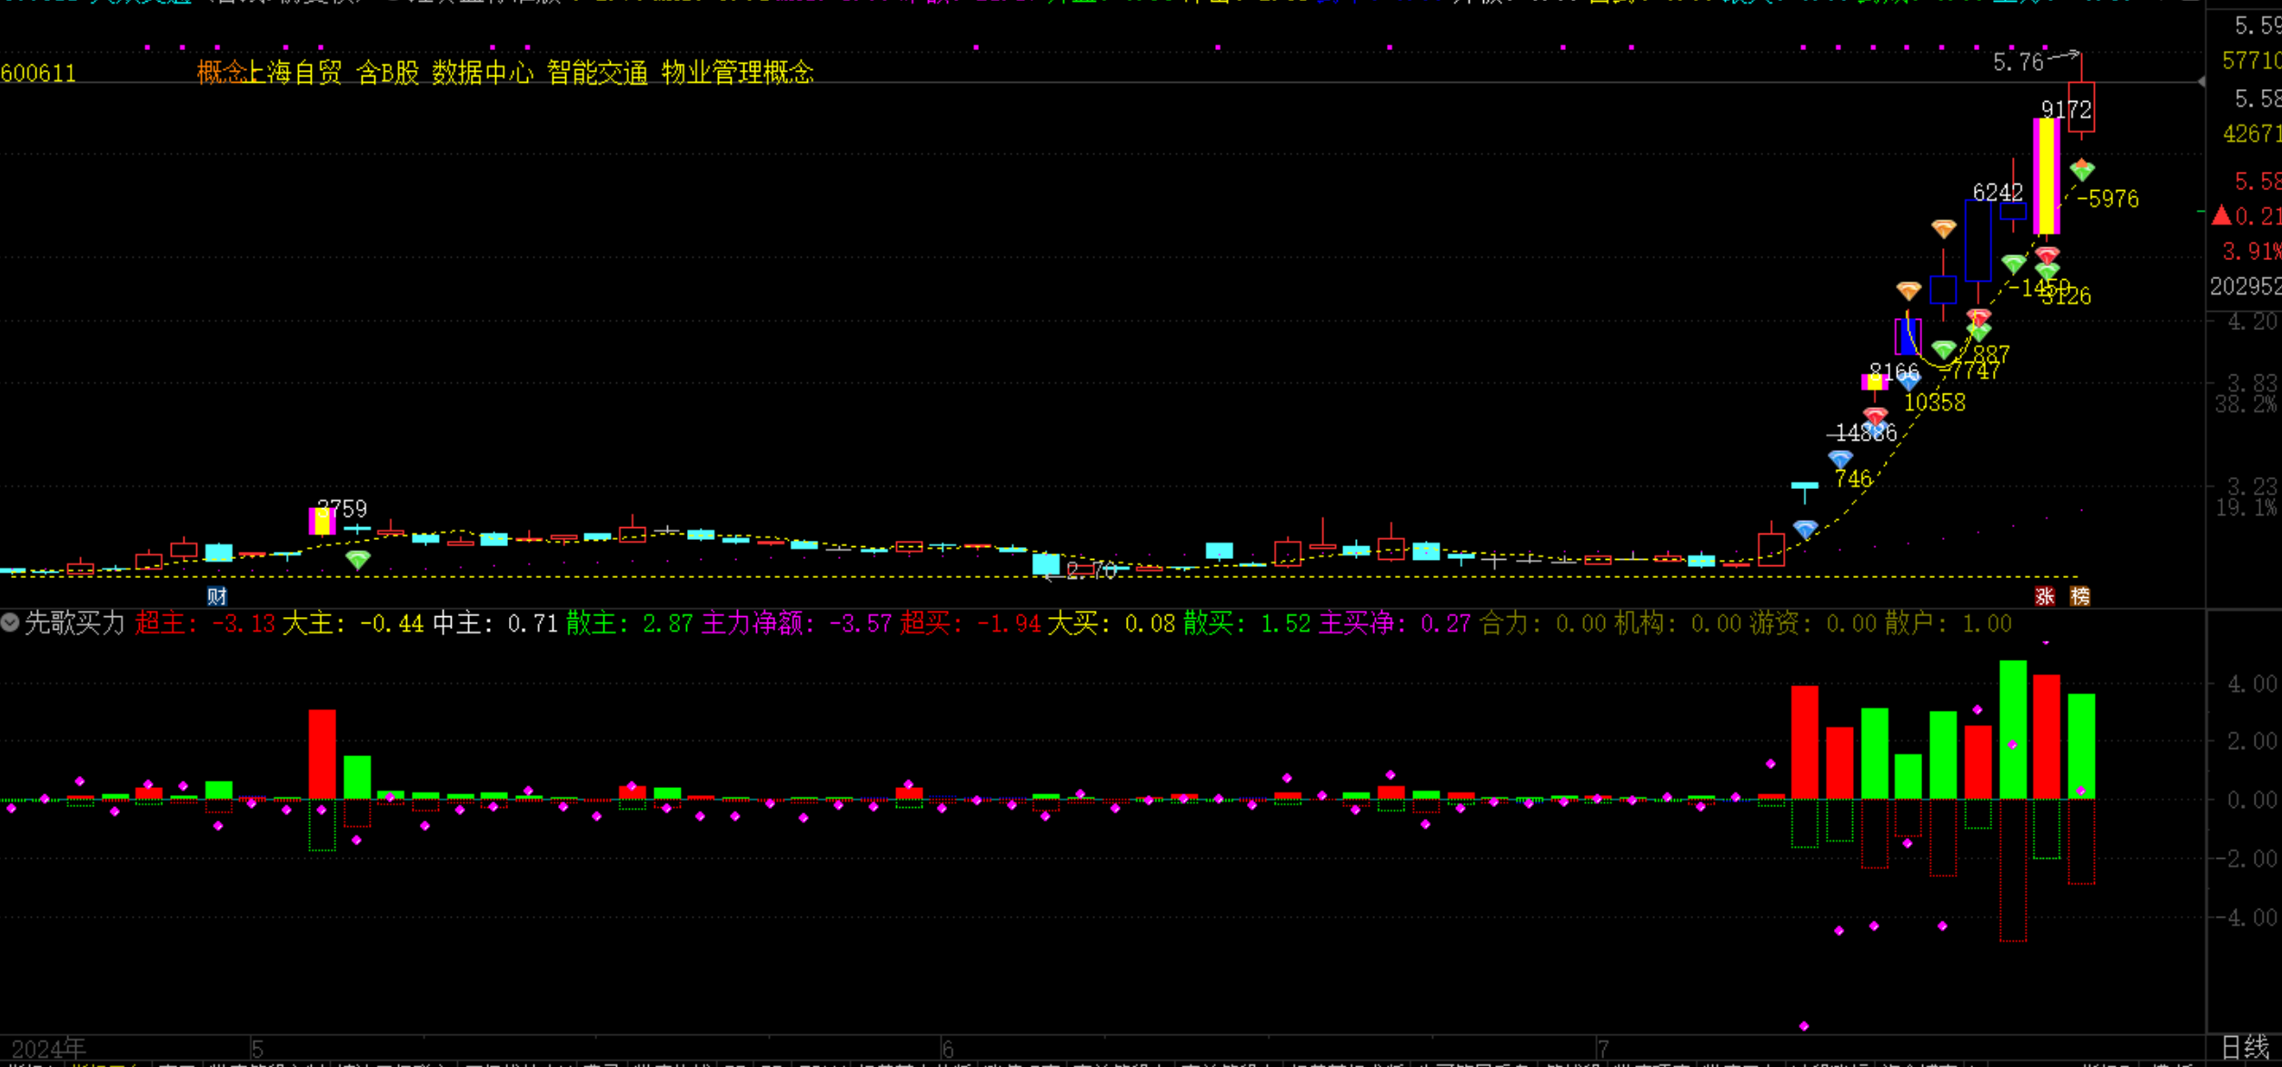Click the 2024年 label on time axis

tap(49, 1049)
